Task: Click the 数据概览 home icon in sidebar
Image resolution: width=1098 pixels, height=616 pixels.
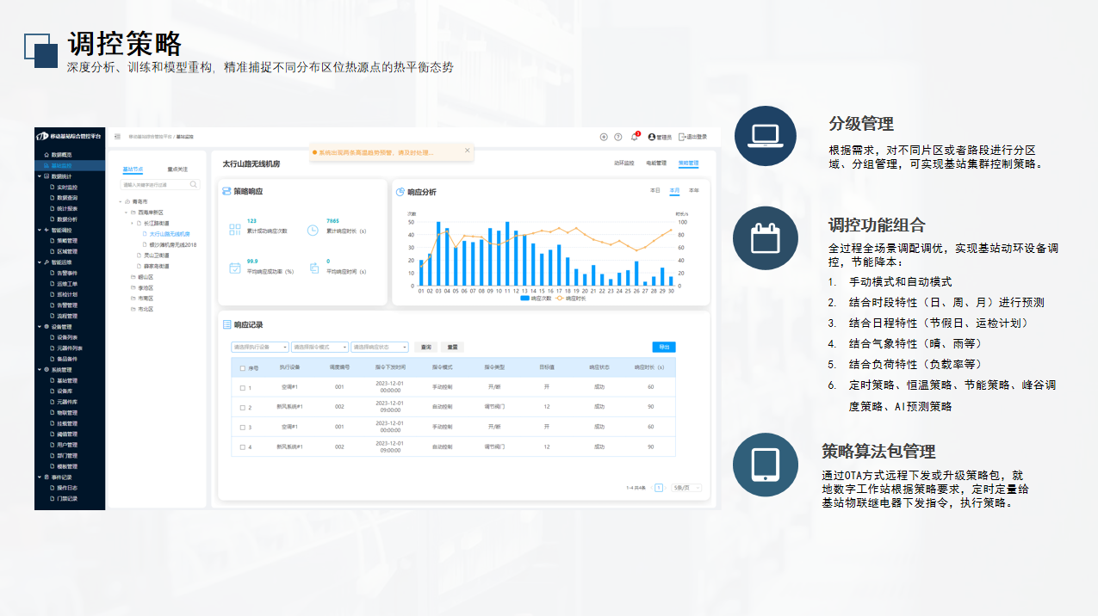Action: click(45, 155)
